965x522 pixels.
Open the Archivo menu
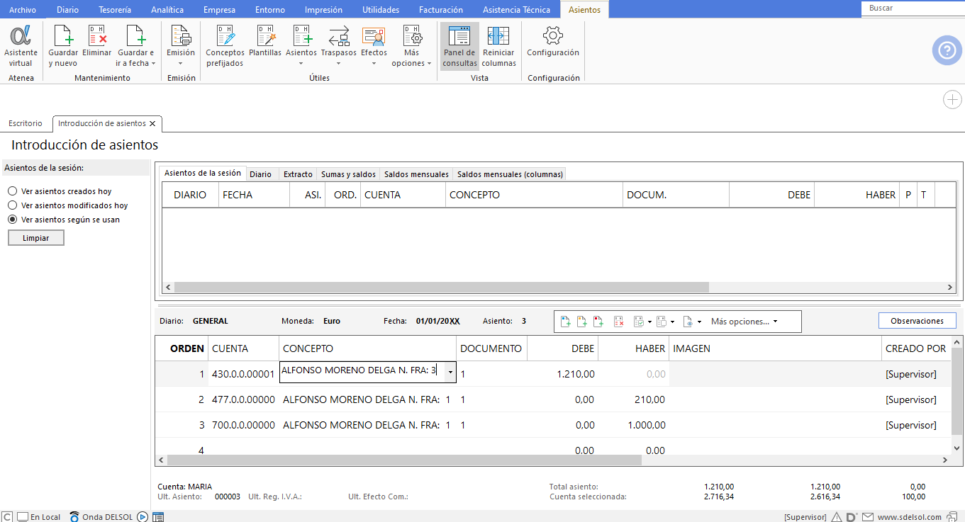click(22, 10)
